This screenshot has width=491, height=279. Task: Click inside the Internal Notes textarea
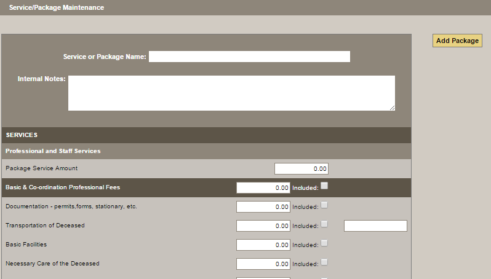click(x=232, y=93)
